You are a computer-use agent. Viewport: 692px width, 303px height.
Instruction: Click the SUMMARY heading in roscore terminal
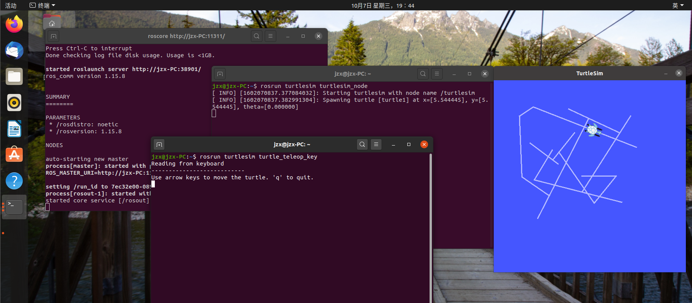(x=58, y=97)
